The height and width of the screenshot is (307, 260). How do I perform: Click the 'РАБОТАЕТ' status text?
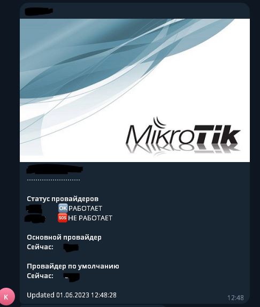tap(86, 209)
